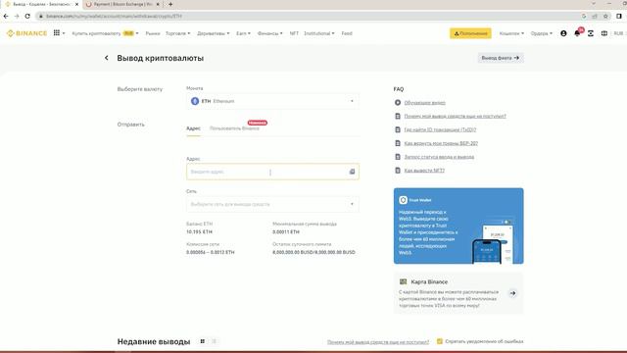
Task: Click the Binance logo in the header
Action: click(26, 33)
